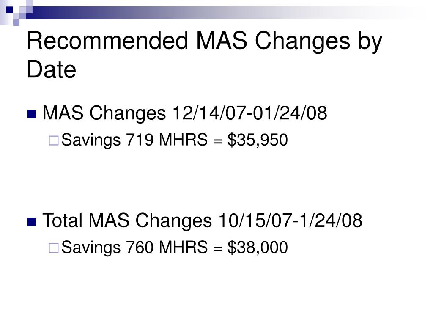The image size is (433, 325).
Task: Click the 'Savings 719 MHRS = $35,950' text
Action: (175, 140)
